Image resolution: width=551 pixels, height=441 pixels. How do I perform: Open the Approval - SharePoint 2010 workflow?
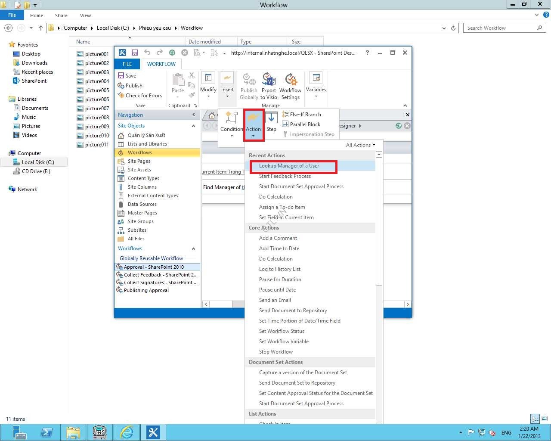[x=154, y=267]
